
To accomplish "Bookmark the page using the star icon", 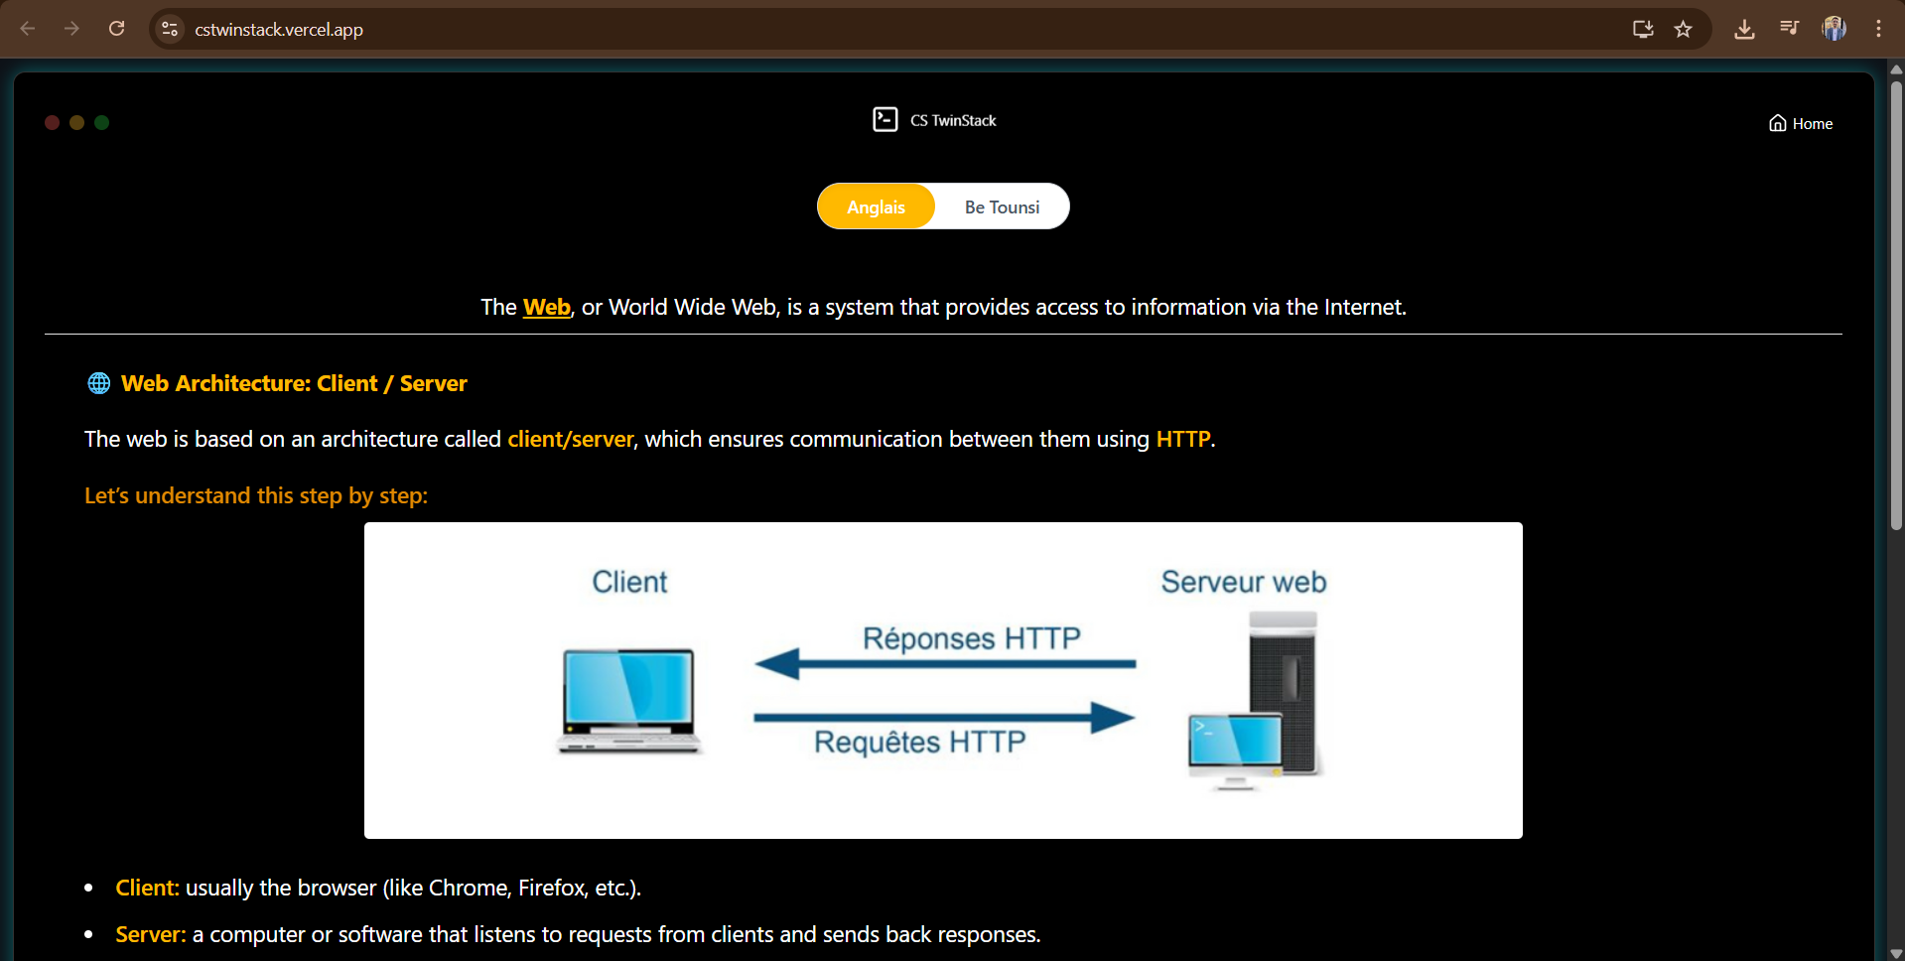I will 1684,29.
